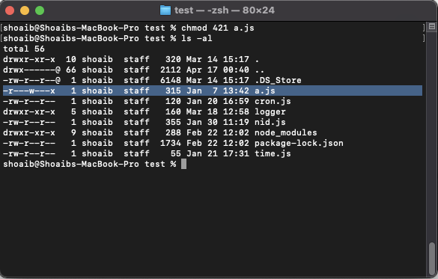438x279 pixels.
Task: Click the vertical scrollbar thumb
Action: [432, 259]
